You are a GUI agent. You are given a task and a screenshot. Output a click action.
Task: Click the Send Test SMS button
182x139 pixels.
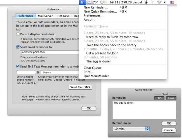[x=80, y=87]
